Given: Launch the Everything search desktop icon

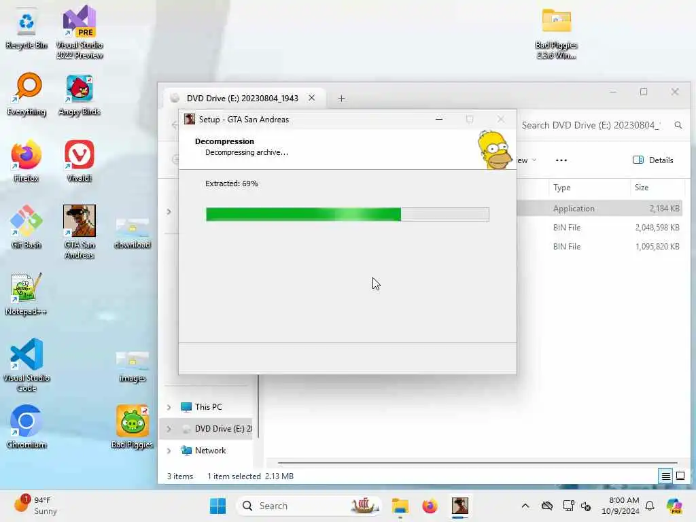Looking at the screenshot, I should coord(27,94).
